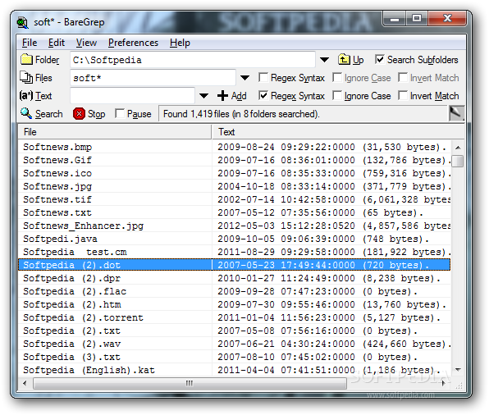Viewport: 489px width, 415px height.
Task: Select the Softpedi.java row
Action: click(x=234, y=239)
